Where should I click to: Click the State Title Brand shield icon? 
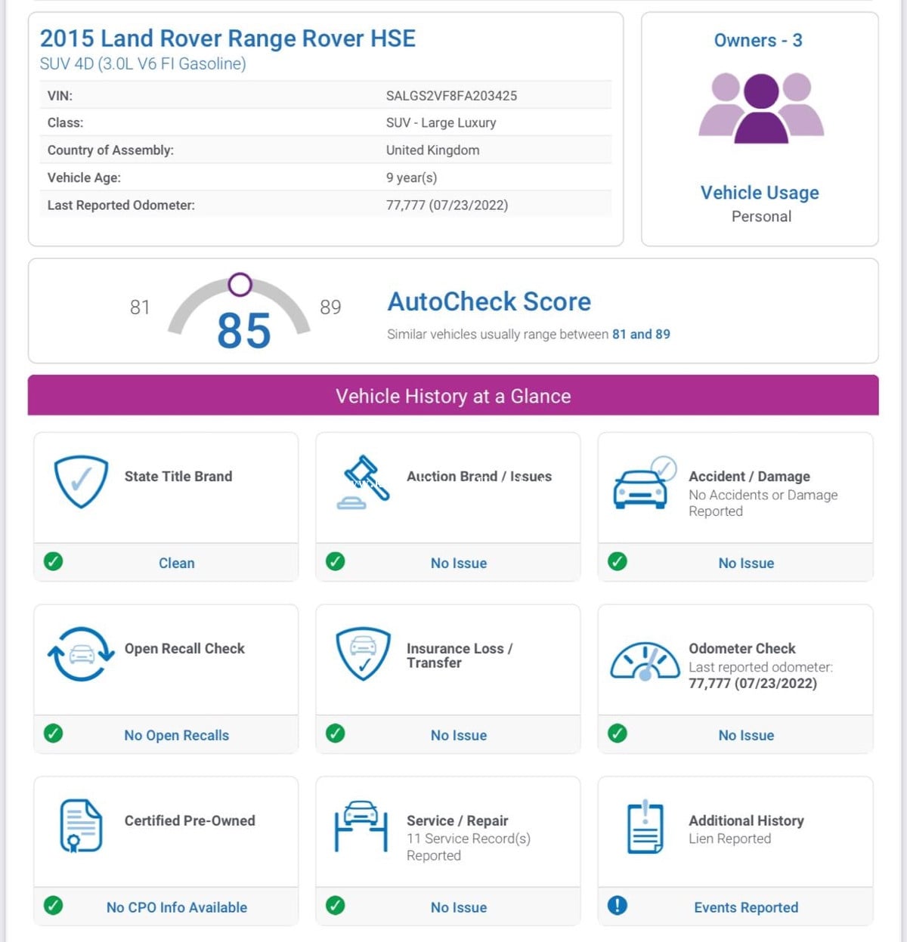pos(81,481)
